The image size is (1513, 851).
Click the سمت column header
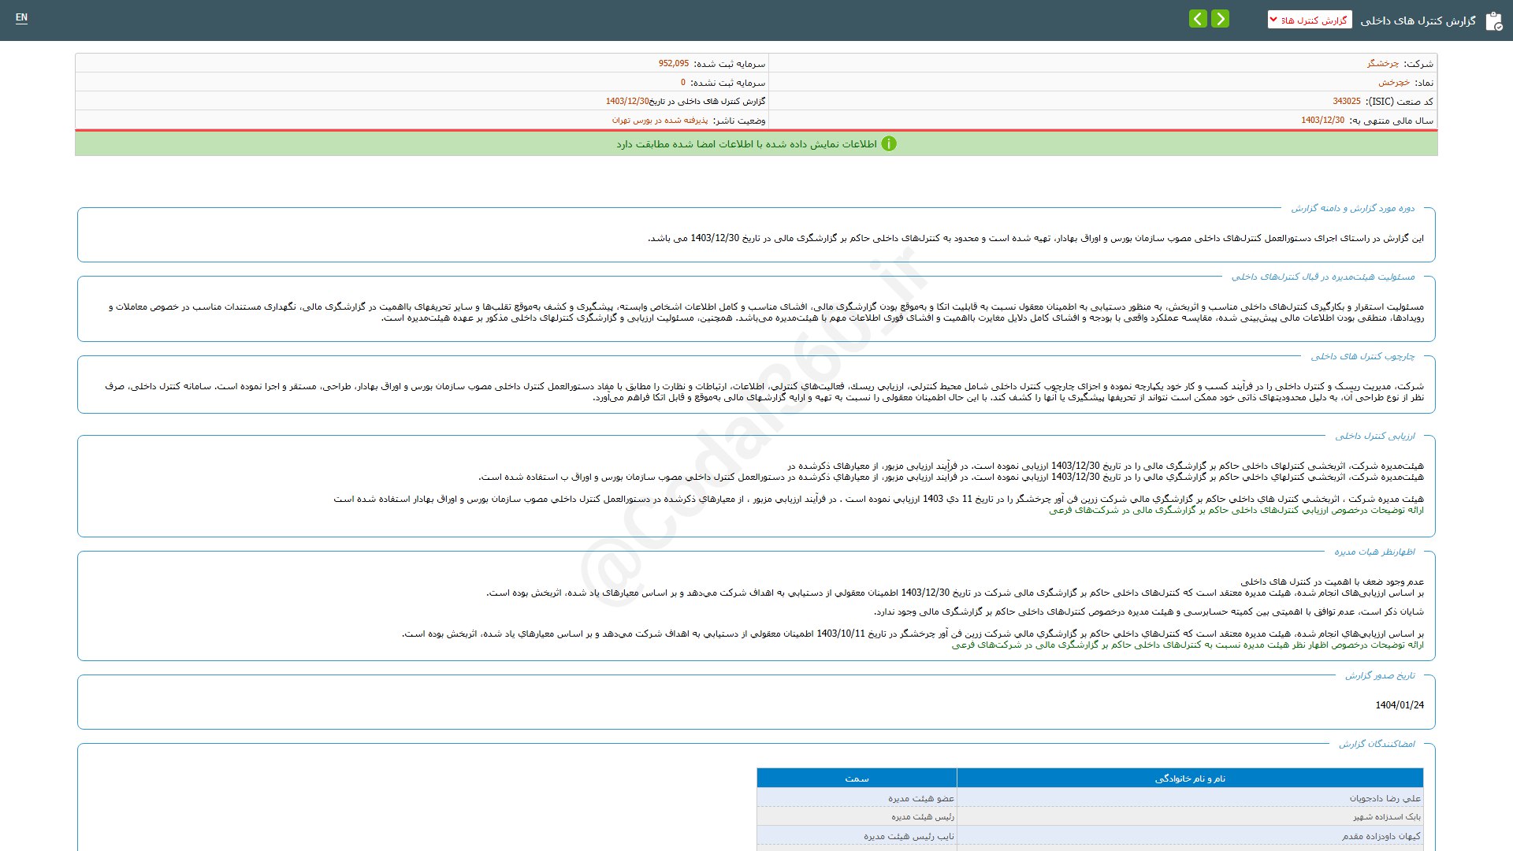point(857,779)
